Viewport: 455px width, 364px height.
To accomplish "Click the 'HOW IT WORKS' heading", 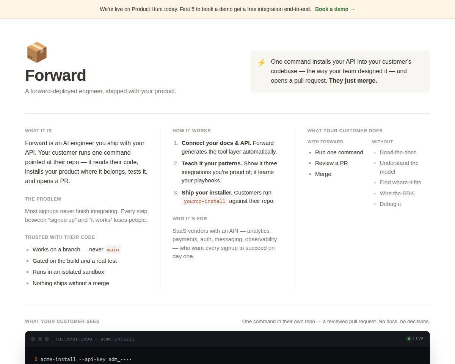I will (191, 131).
